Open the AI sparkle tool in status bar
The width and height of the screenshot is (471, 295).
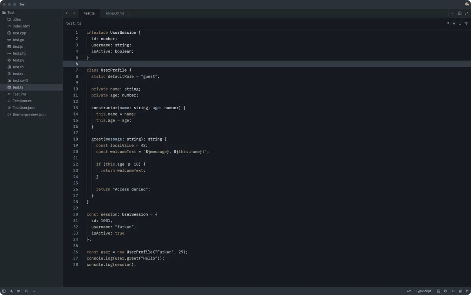[11, 291]
